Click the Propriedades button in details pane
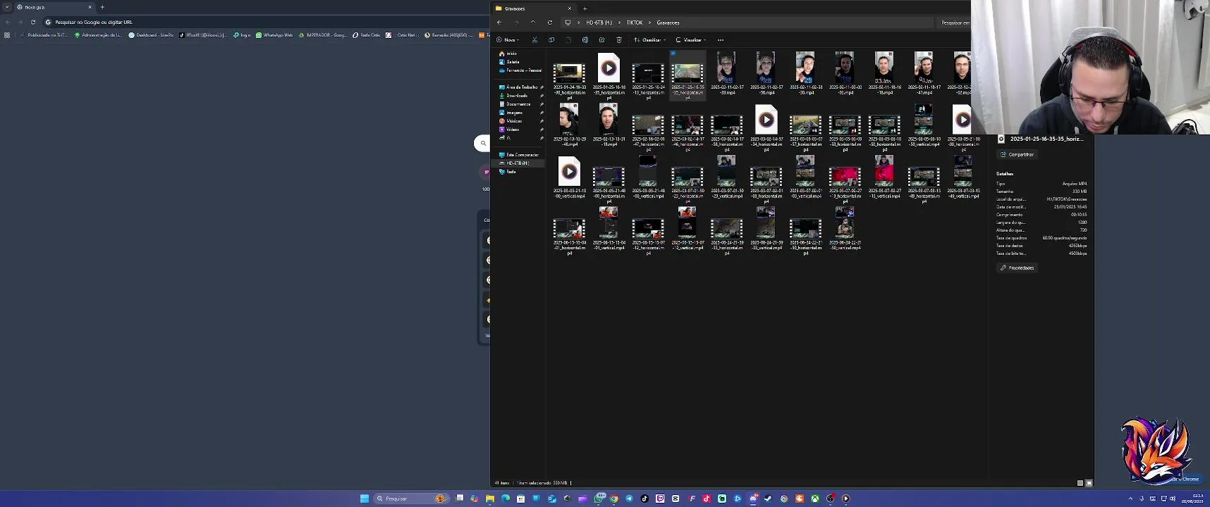Image resolution: width=1210 pixels, height=507 pixels. point(1017,268)
